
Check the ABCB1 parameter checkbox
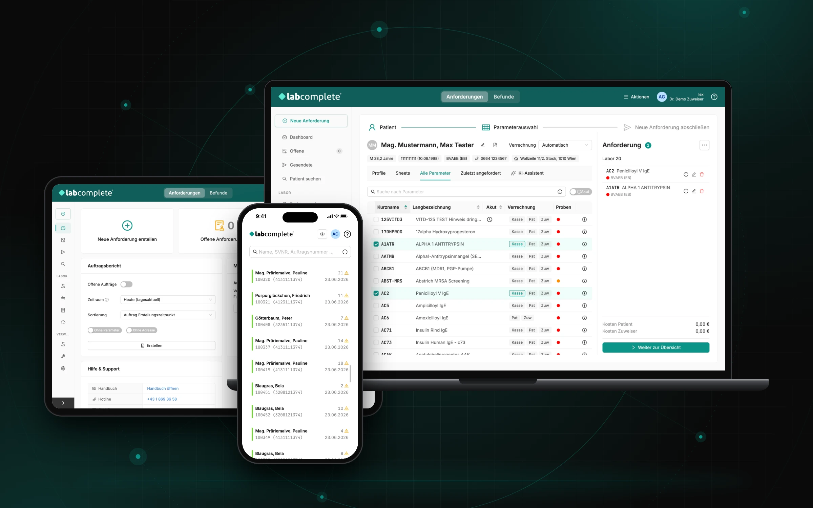[x=376, y=269]
